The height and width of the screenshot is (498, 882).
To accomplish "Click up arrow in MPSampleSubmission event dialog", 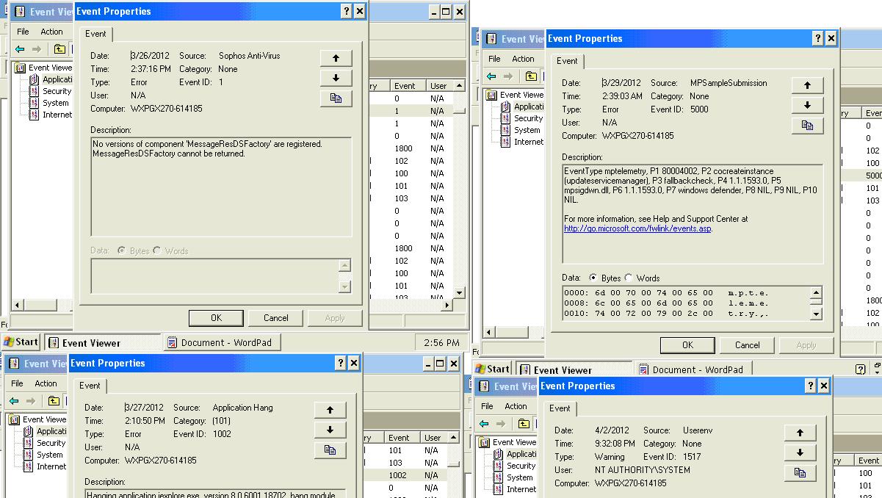I will click(808, 85).
